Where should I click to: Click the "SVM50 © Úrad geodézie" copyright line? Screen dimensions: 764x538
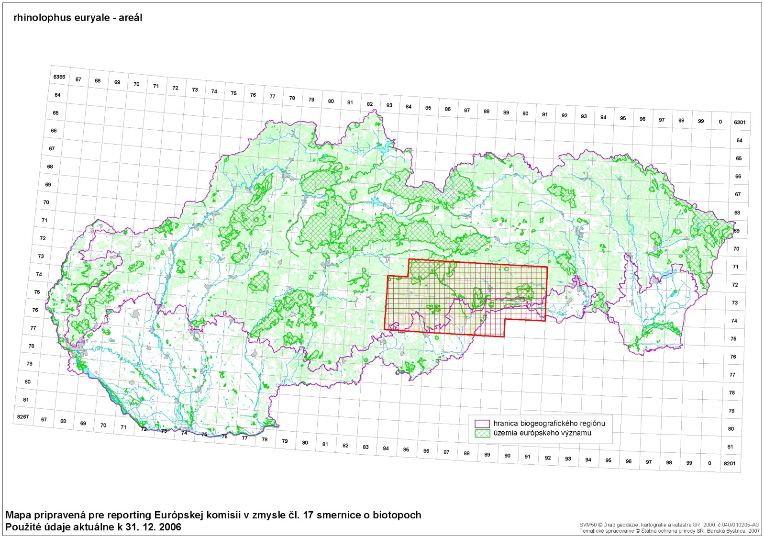(x=669, y=525)
